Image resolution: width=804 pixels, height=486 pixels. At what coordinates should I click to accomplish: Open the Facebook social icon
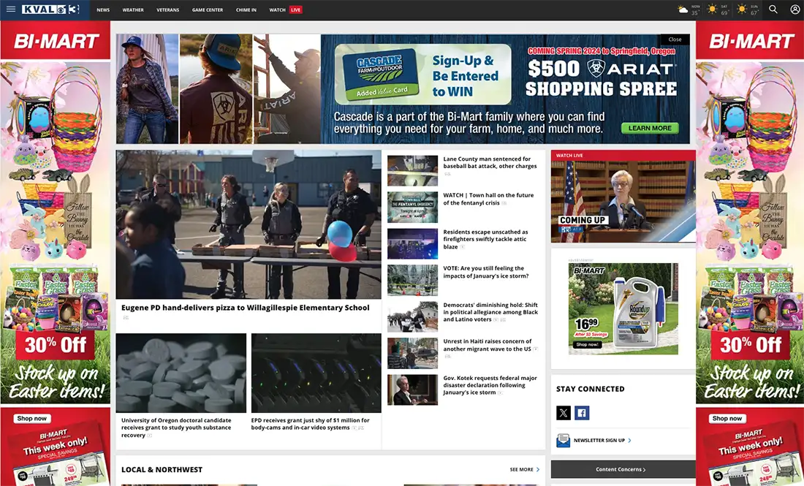582,413
